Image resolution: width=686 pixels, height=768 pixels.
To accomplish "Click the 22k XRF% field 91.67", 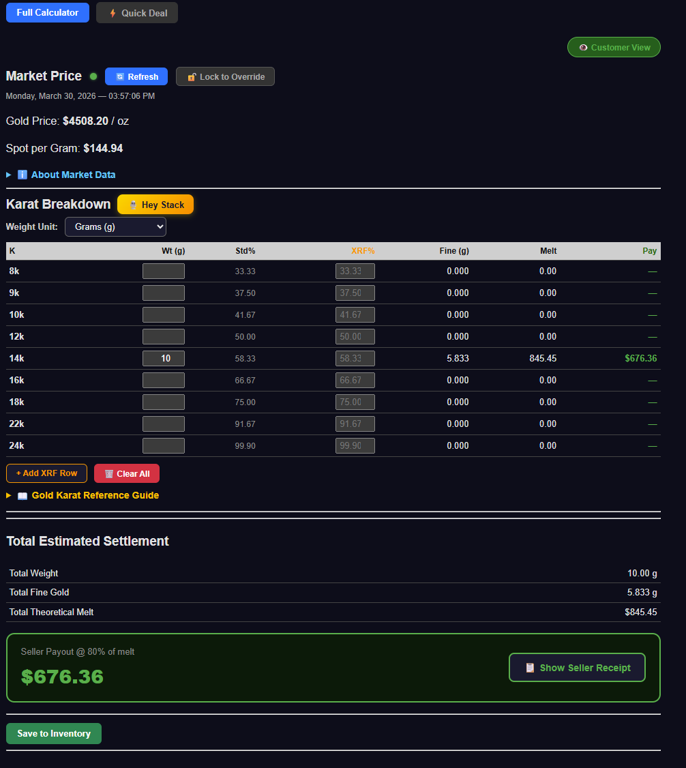I will tap(355, 424).
